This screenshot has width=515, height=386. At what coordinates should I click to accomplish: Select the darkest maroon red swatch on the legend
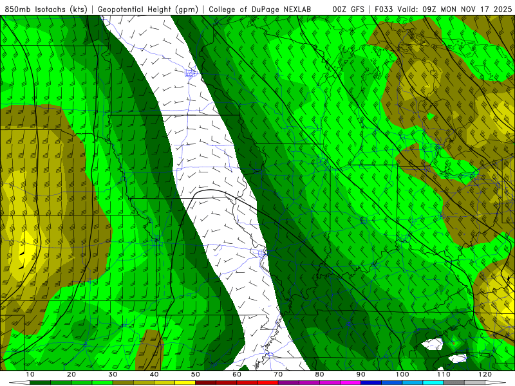coord(205,383)
